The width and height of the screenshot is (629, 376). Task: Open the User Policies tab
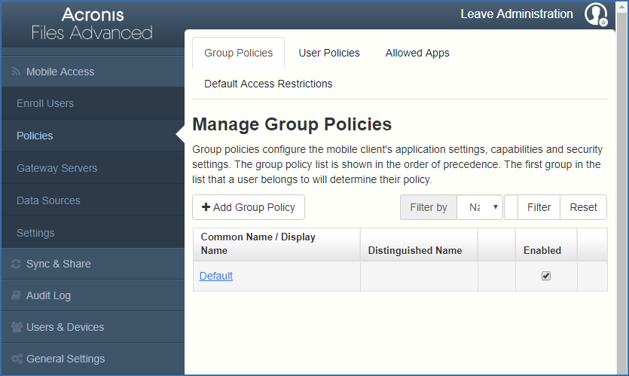click(x=329, y=53)
